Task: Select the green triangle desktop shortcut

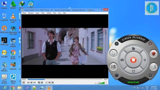Action: 13,4
